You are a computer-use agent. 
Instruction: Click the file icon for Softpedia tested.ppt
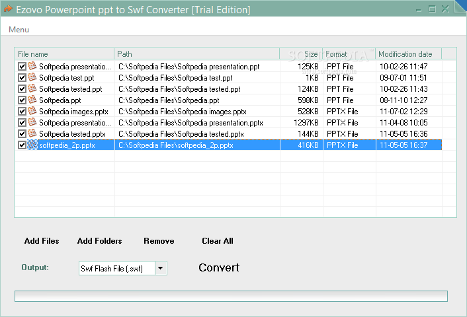coord(32,88)
